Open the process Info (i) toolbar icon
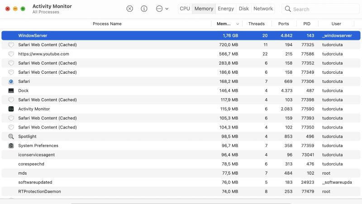This screenshot has width=362, height=204. point(144,9)
